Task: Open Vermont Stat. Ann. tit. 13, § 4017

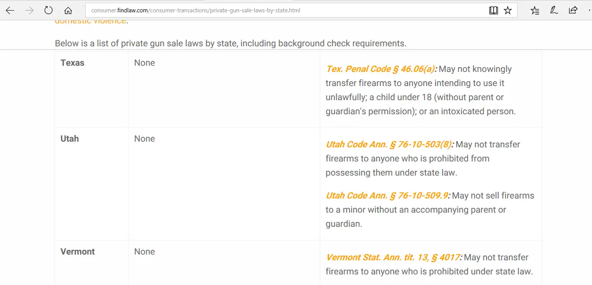Action: pyautogui.click(x=393, y=257)
